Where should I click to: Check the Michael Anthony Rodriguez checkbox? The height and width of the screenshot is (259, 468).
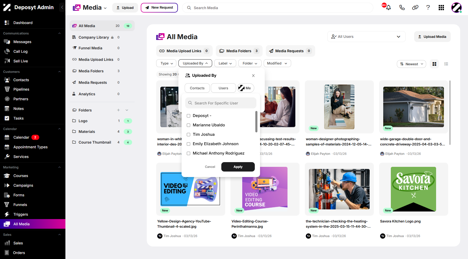(x=188, y=153)
